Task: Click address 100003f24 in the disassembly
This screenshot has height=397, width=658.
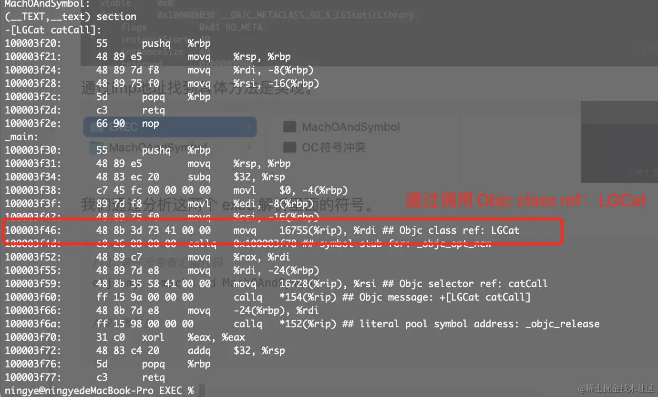Action: [33, 70]
